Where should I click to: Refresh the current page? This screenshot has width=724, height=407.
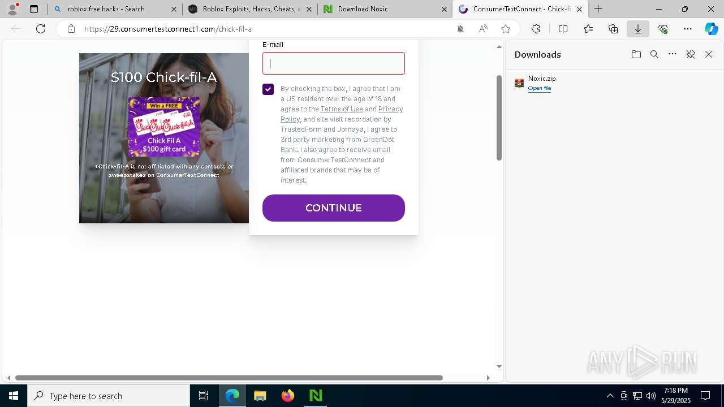coord(41,29)
